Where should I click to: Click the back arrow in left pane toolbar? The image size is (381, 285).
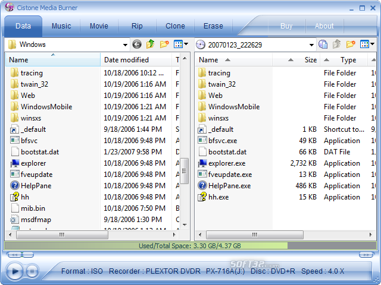tap(137, 45)
